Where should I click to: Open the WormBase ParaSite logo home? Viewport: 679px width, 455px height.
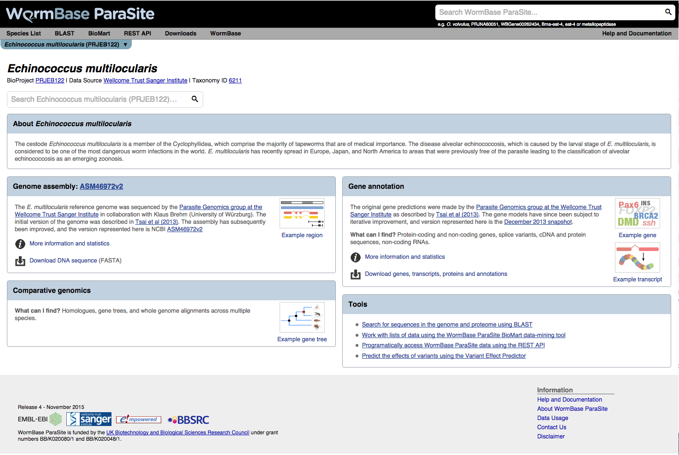coord(80,14)
